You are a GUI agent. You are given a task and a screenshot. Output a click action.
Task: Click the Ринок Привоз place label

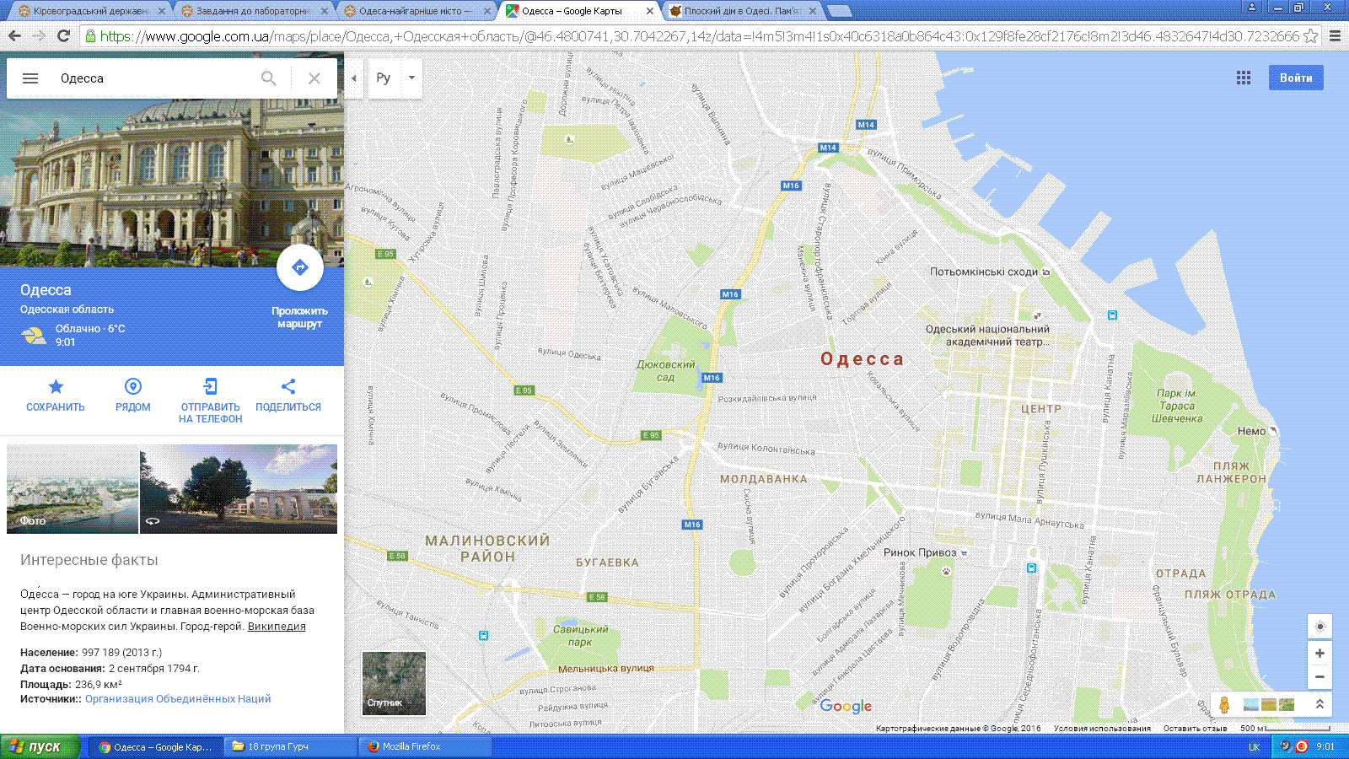[x=919, y=553]
